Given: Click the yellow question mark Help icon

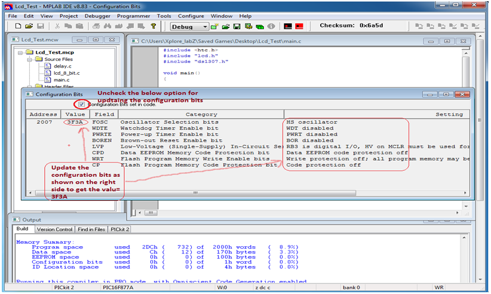Looking at the screenshot, I should (153, 26).
